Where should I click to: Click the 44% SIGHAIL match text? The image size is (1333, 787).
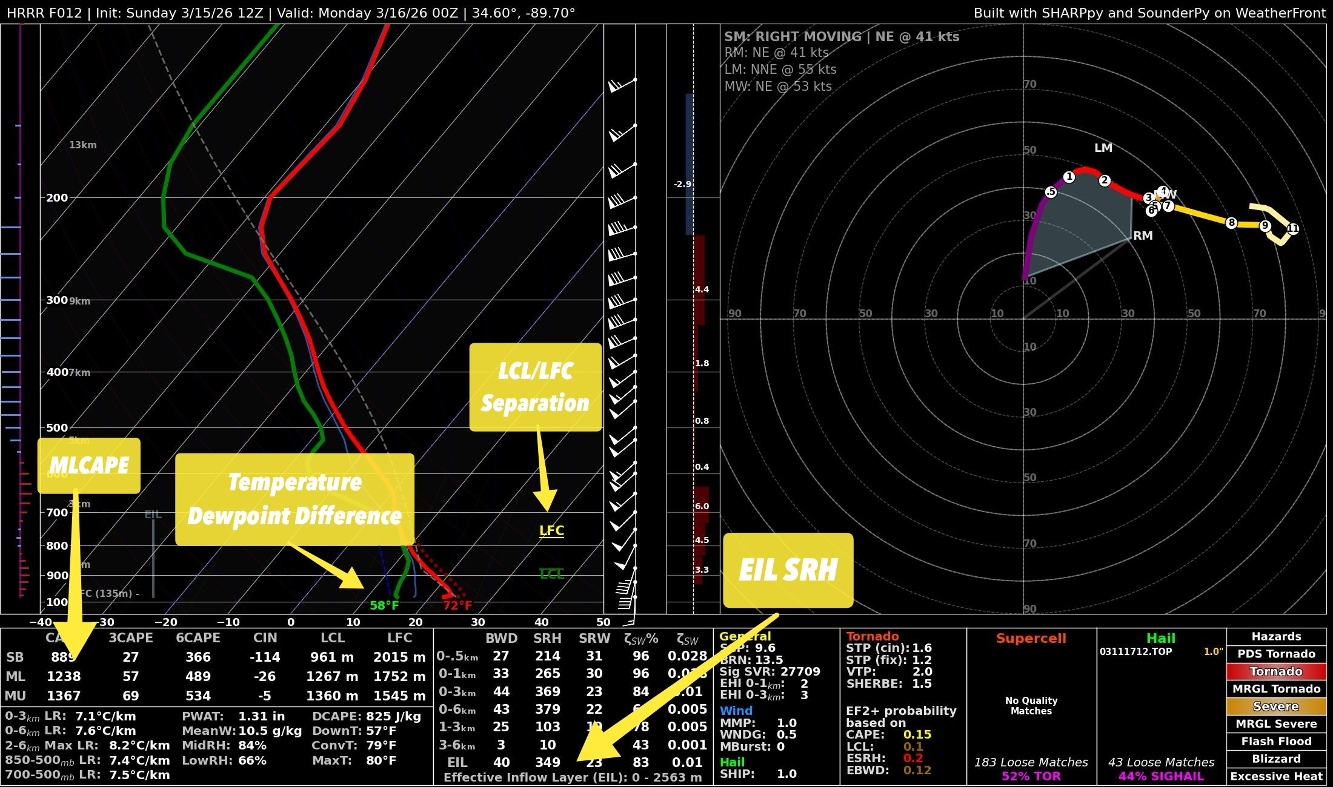1160,776
